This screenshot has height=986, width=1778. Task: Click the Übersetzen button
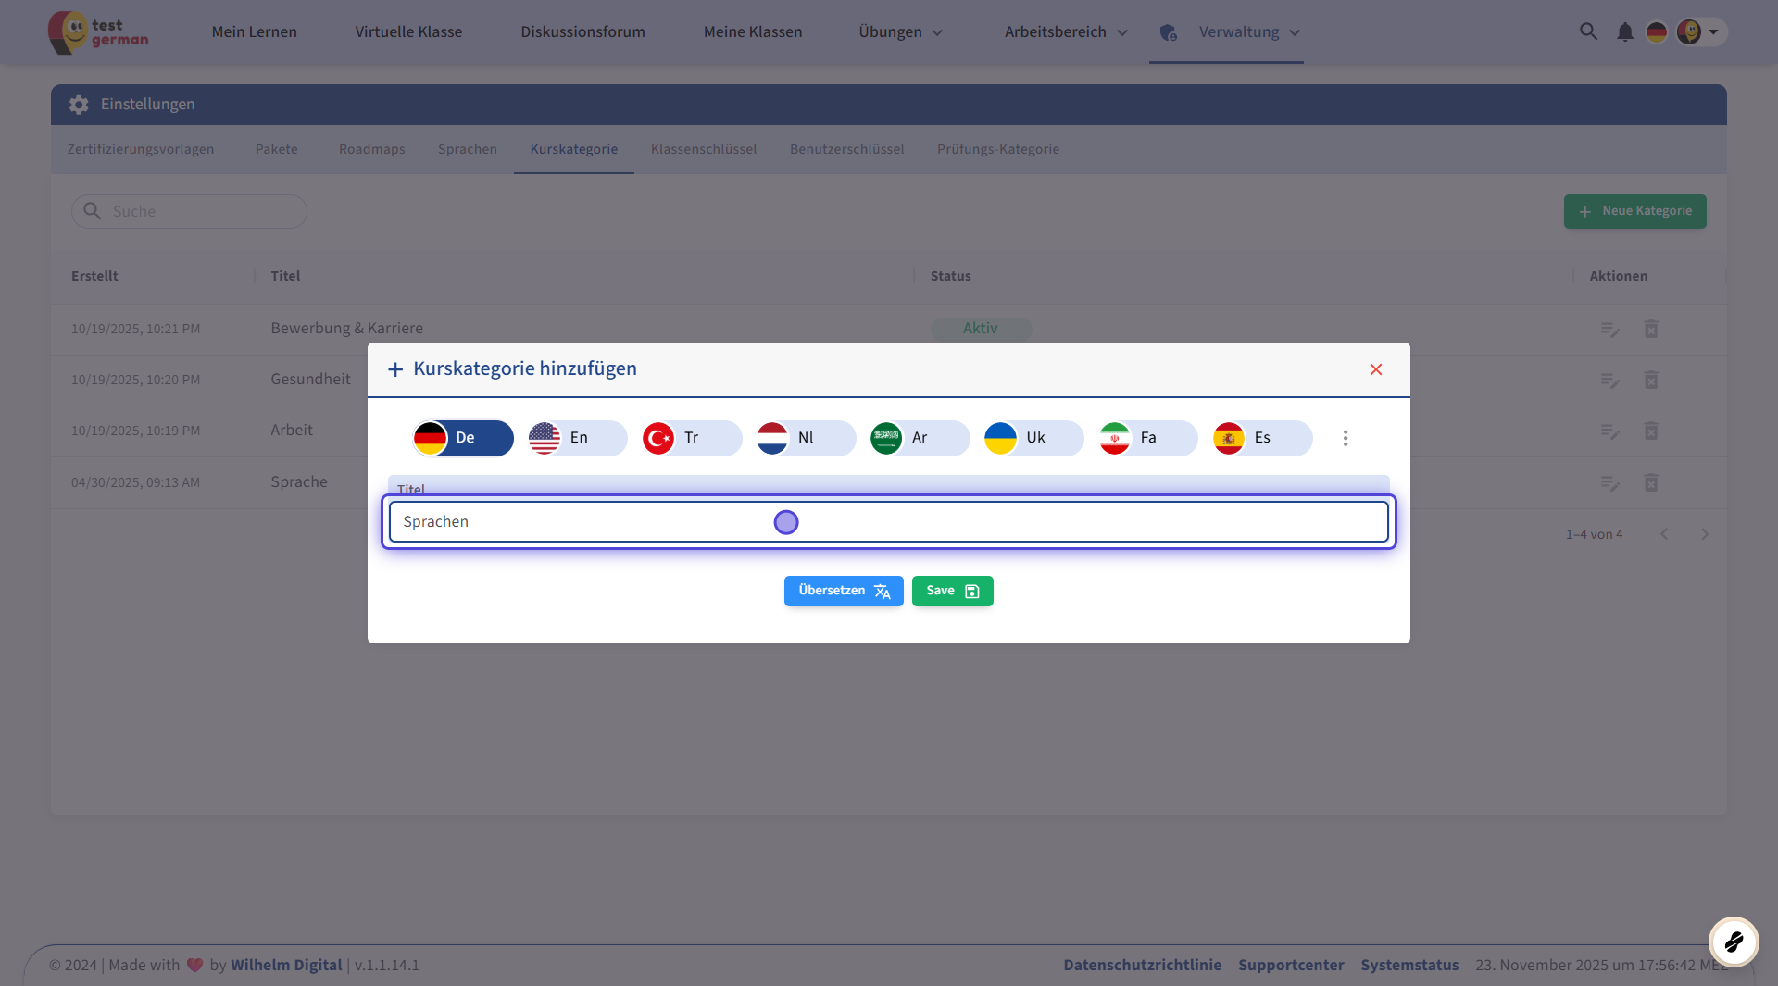843,591
